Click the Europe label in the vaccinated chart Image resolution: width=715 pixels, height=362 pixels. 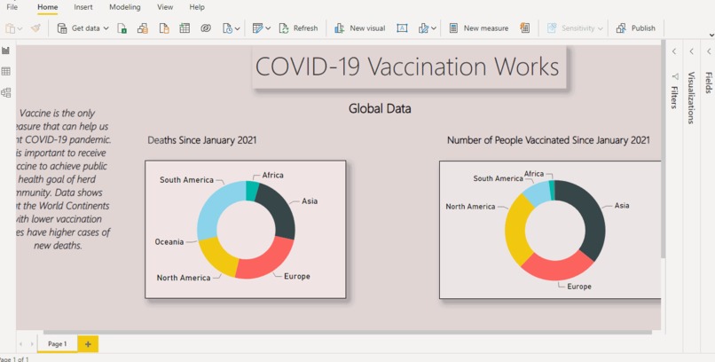pyautogui.click(x=579, y=287)
